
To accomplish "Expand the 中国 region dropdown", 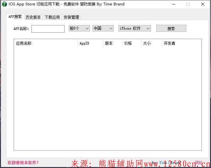I will (x=103, y=28).
